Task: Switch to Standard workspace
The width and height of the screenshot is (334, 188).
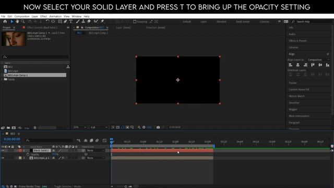Action: pyautogui.click(x=221, y=21)
